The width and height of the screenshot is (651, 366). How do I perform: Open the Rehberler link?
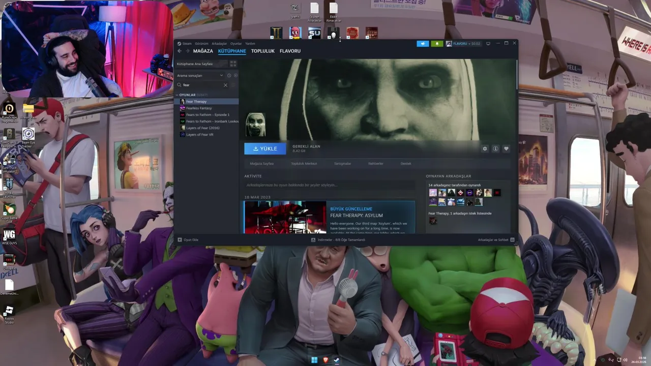376,164
